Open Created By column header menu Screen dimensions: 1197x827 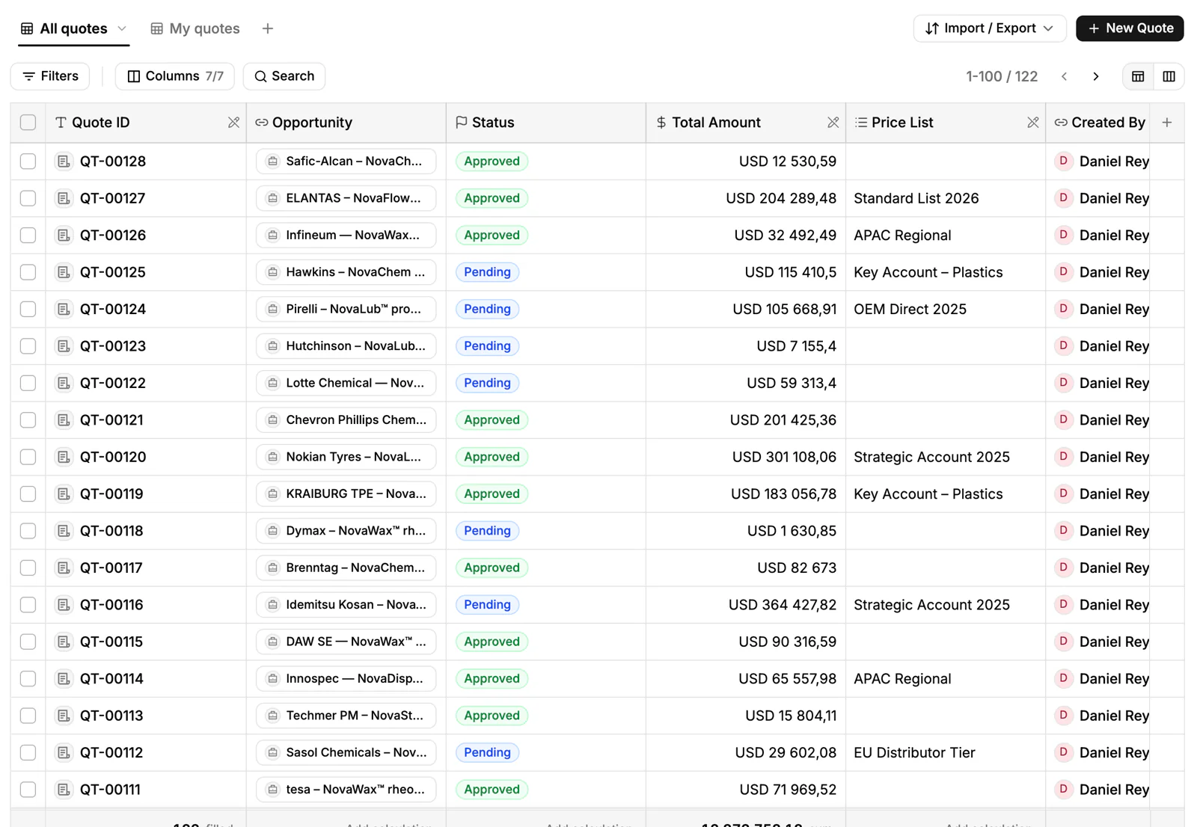pos(1098,123)
